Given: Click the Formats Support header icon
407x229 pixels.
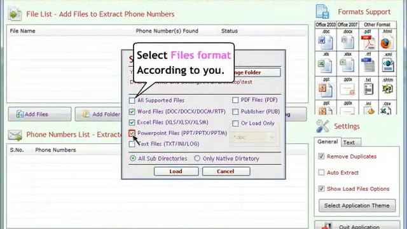Looking at the screenshot, I should tap(322, 11).
